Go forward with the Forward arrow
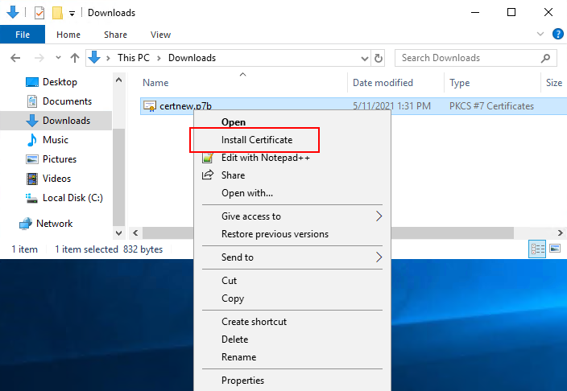 click(39, 58)
